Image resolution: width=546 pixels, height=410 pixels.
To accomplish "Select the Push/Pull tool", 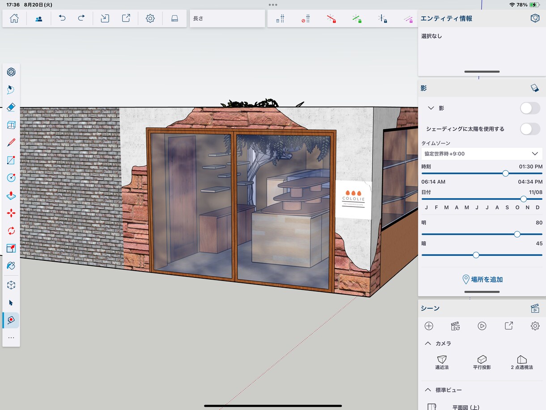I will click(11, 195).
